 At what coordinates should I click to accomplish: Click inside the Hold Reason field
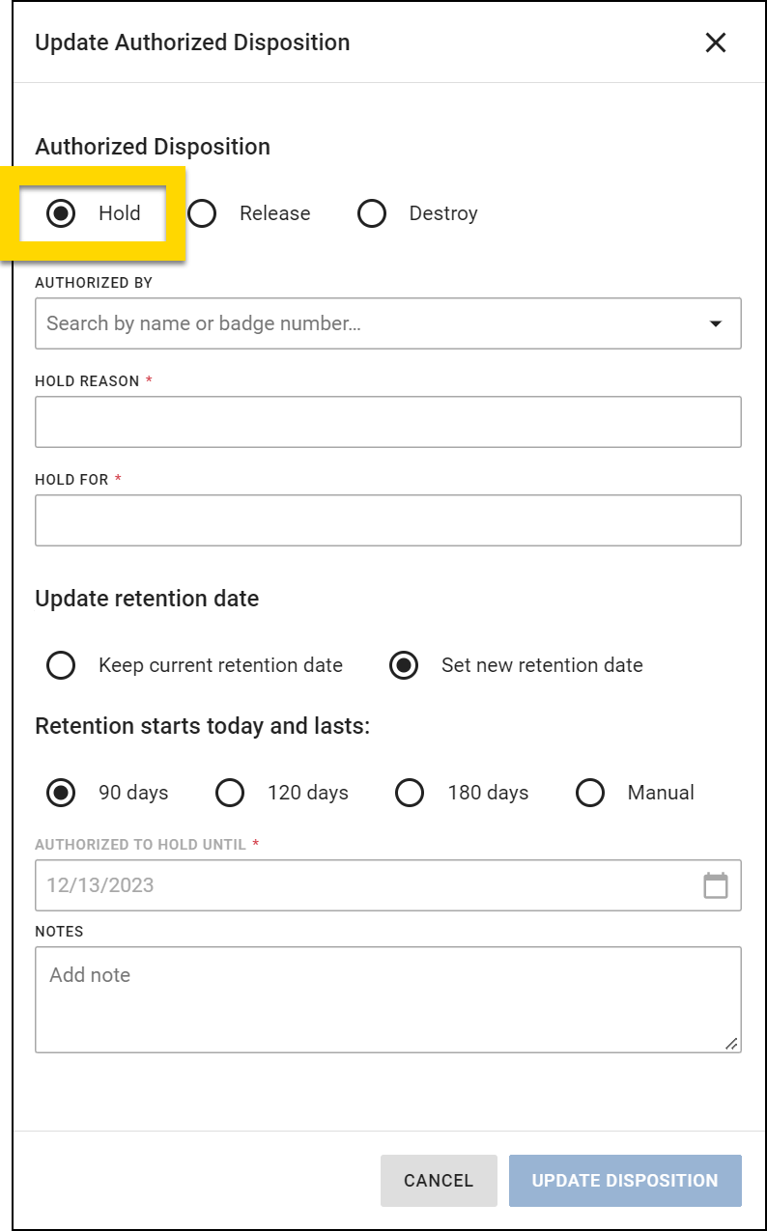pos(386,421)
